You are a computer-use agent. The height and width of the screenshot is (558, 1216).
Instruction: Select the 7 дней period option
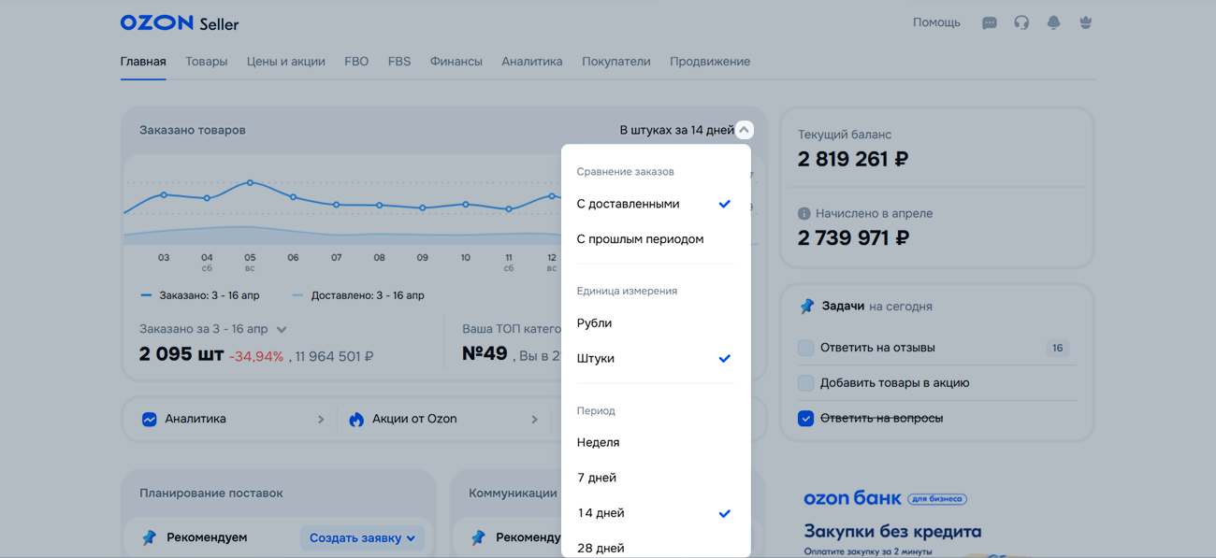(597, 478)
